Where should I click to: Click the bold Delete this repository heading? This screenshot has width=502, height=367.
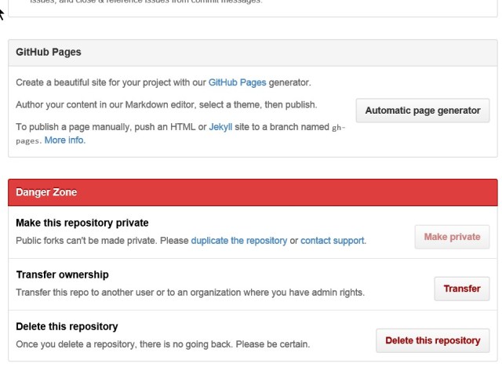[67, 327]
